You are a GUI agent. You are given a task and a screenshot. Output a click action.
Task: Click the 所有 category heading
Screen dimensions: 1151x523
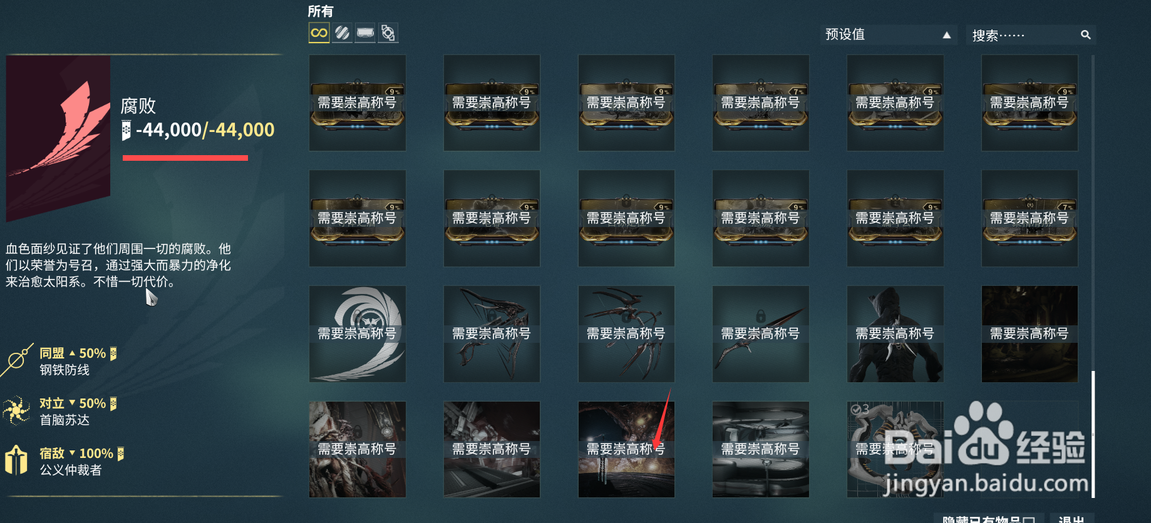(321, 11)
